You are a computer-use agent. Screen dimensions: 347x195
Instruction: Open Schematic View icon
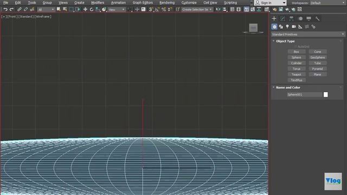pyautogui.click(x=259, y=10)
